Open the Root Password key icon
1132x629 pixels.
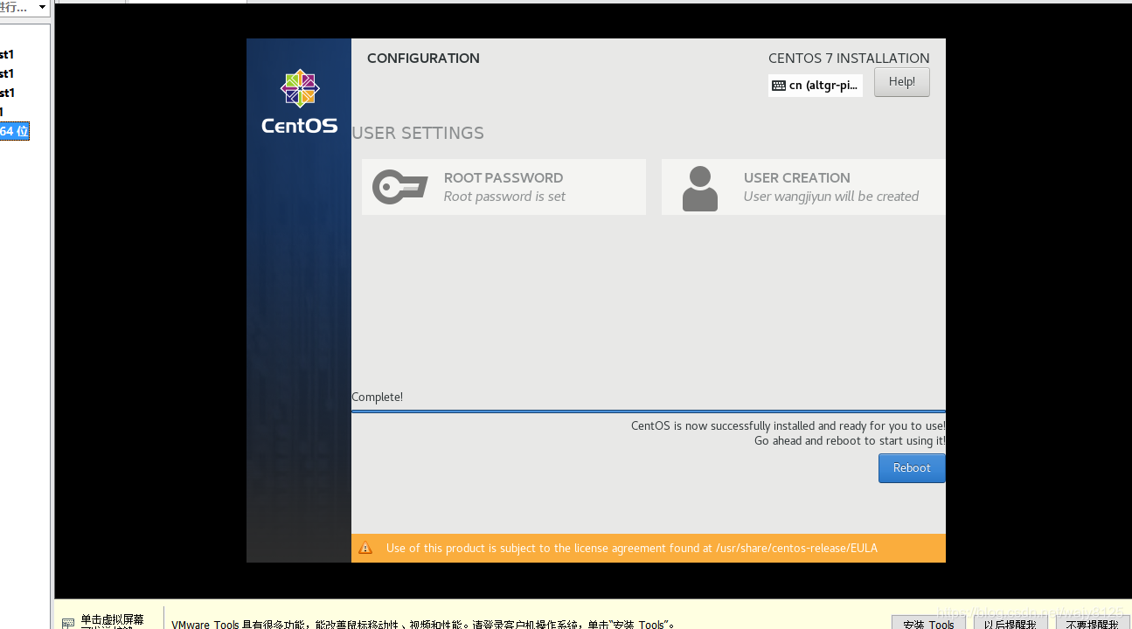pyautogui.click(x=399, y=187)
